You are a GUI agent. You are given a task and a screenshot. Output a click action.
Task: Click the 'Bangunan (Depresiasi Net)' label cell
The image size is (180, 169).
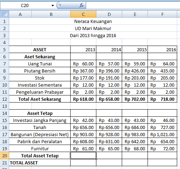pos(40,134)
